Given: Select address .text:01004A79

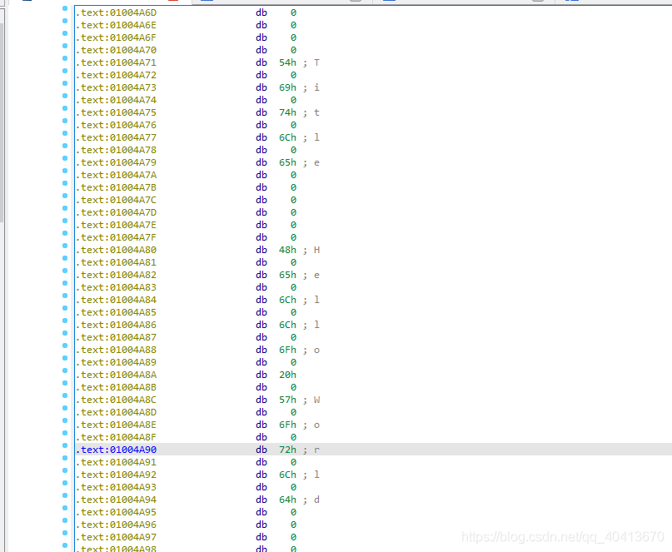Looking at the screenshot, I should [116, 162].
